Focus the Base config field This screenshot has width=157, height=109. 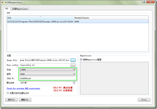coord(45,65)
